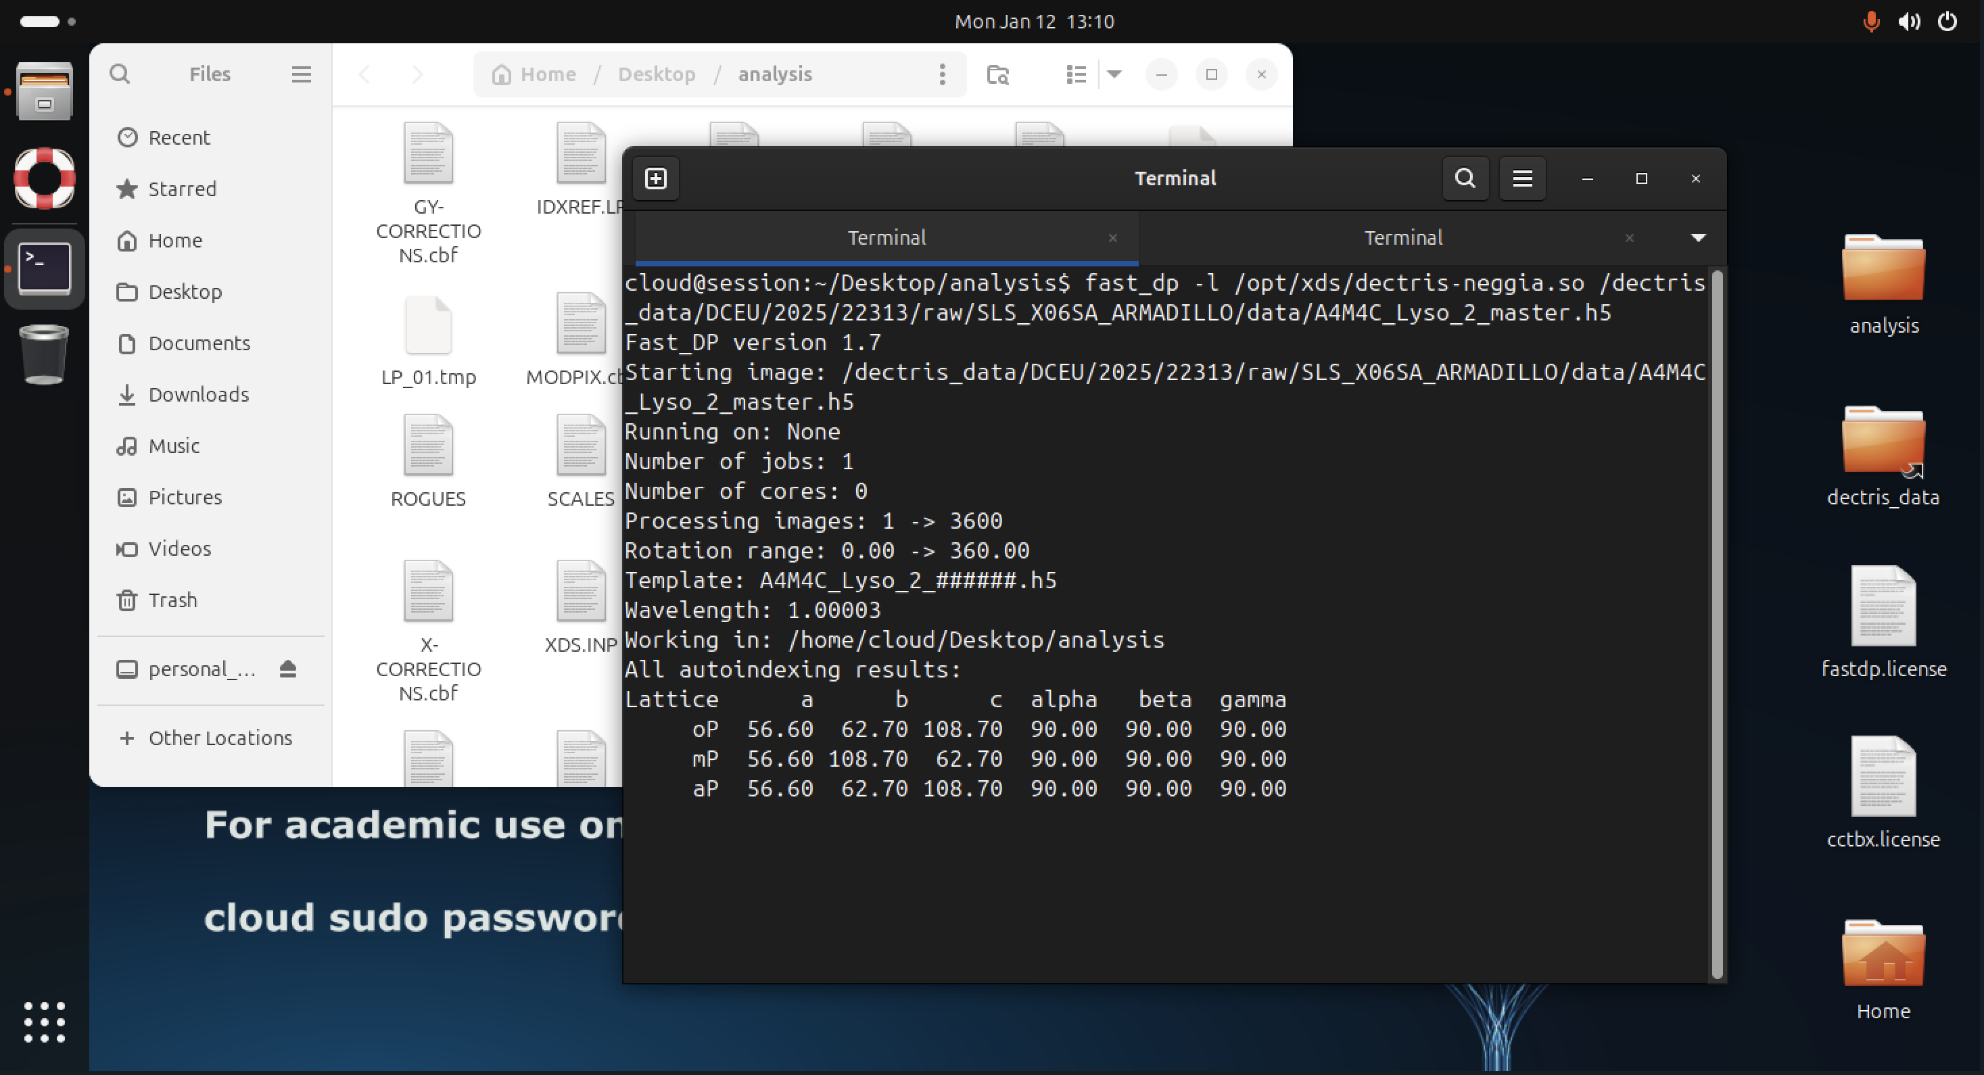
Task: Open the system power menu
Action: (1947, 22)
